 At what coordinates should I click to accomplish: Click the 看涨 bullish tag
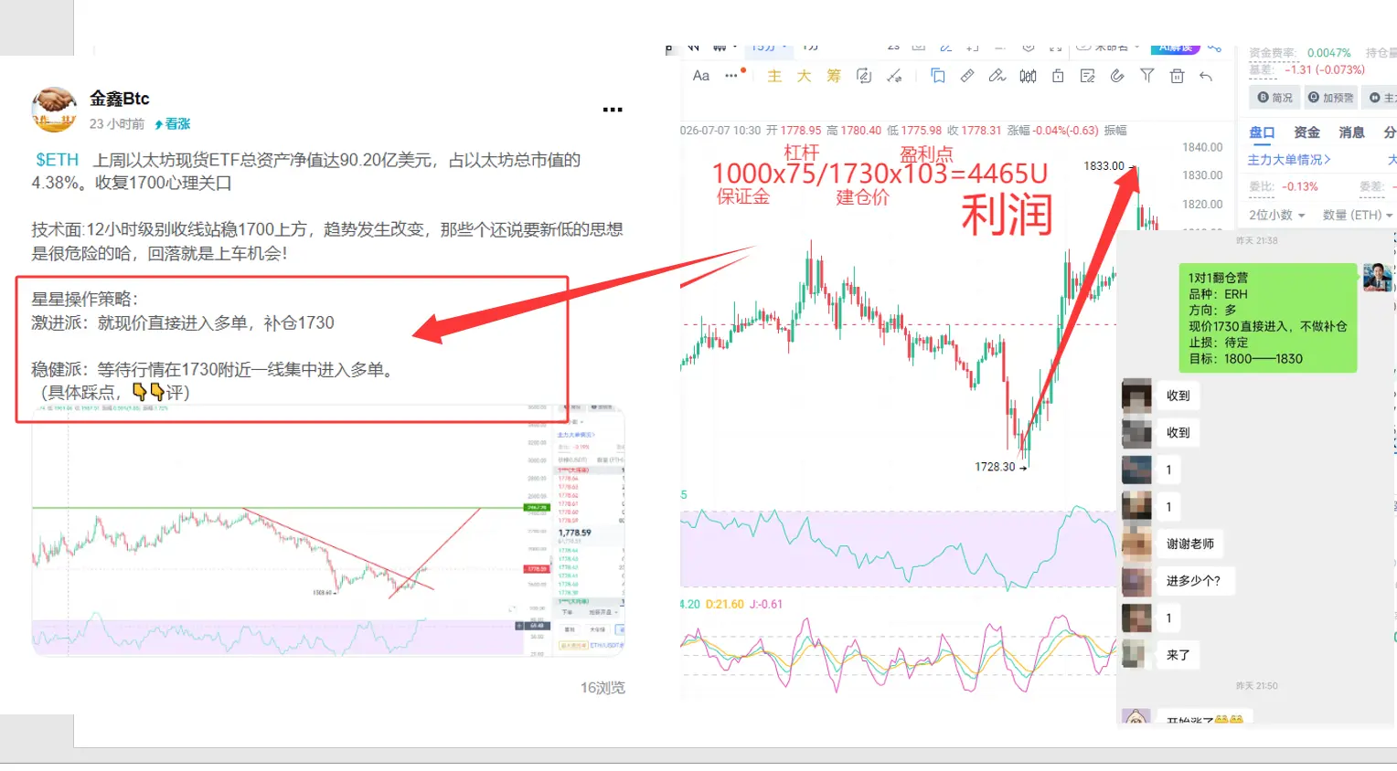tap(173, 124)
